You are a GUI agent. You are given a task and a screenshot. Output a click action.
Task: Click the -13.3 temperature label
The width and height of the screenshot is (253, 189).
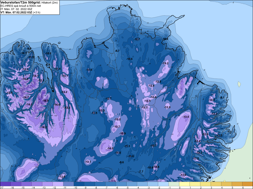click(x=102, y=110)
